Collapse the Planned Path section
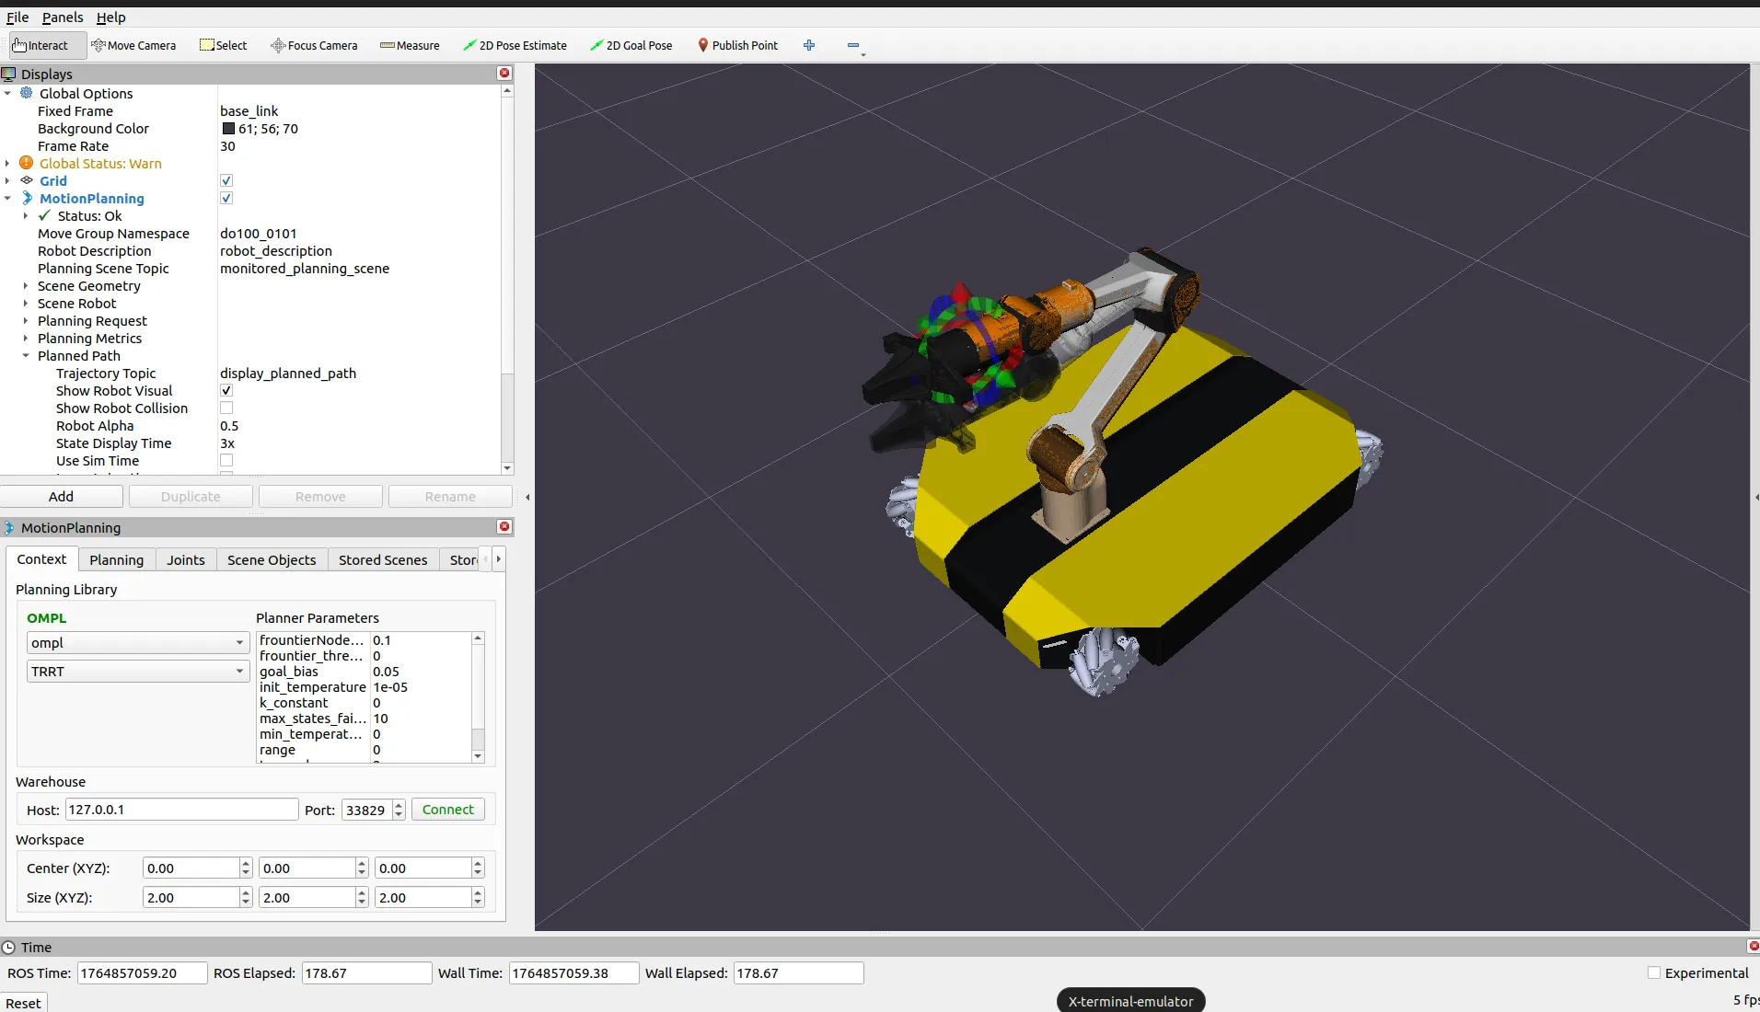The height and width of the screenshot is (1012, 1760). tap(26, 356)
